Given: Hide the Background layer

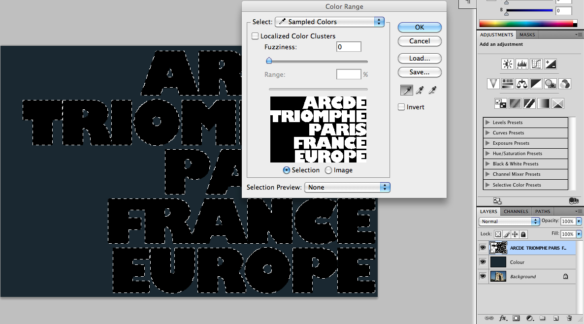Looking at the screenshot, I should click(x=483, y=276).
